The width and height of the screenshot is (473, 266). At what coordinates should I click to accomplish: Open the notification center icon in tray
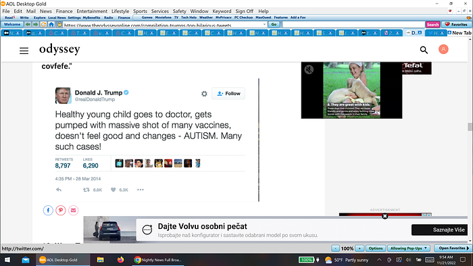pyautogui.click(x=463, y=260)
